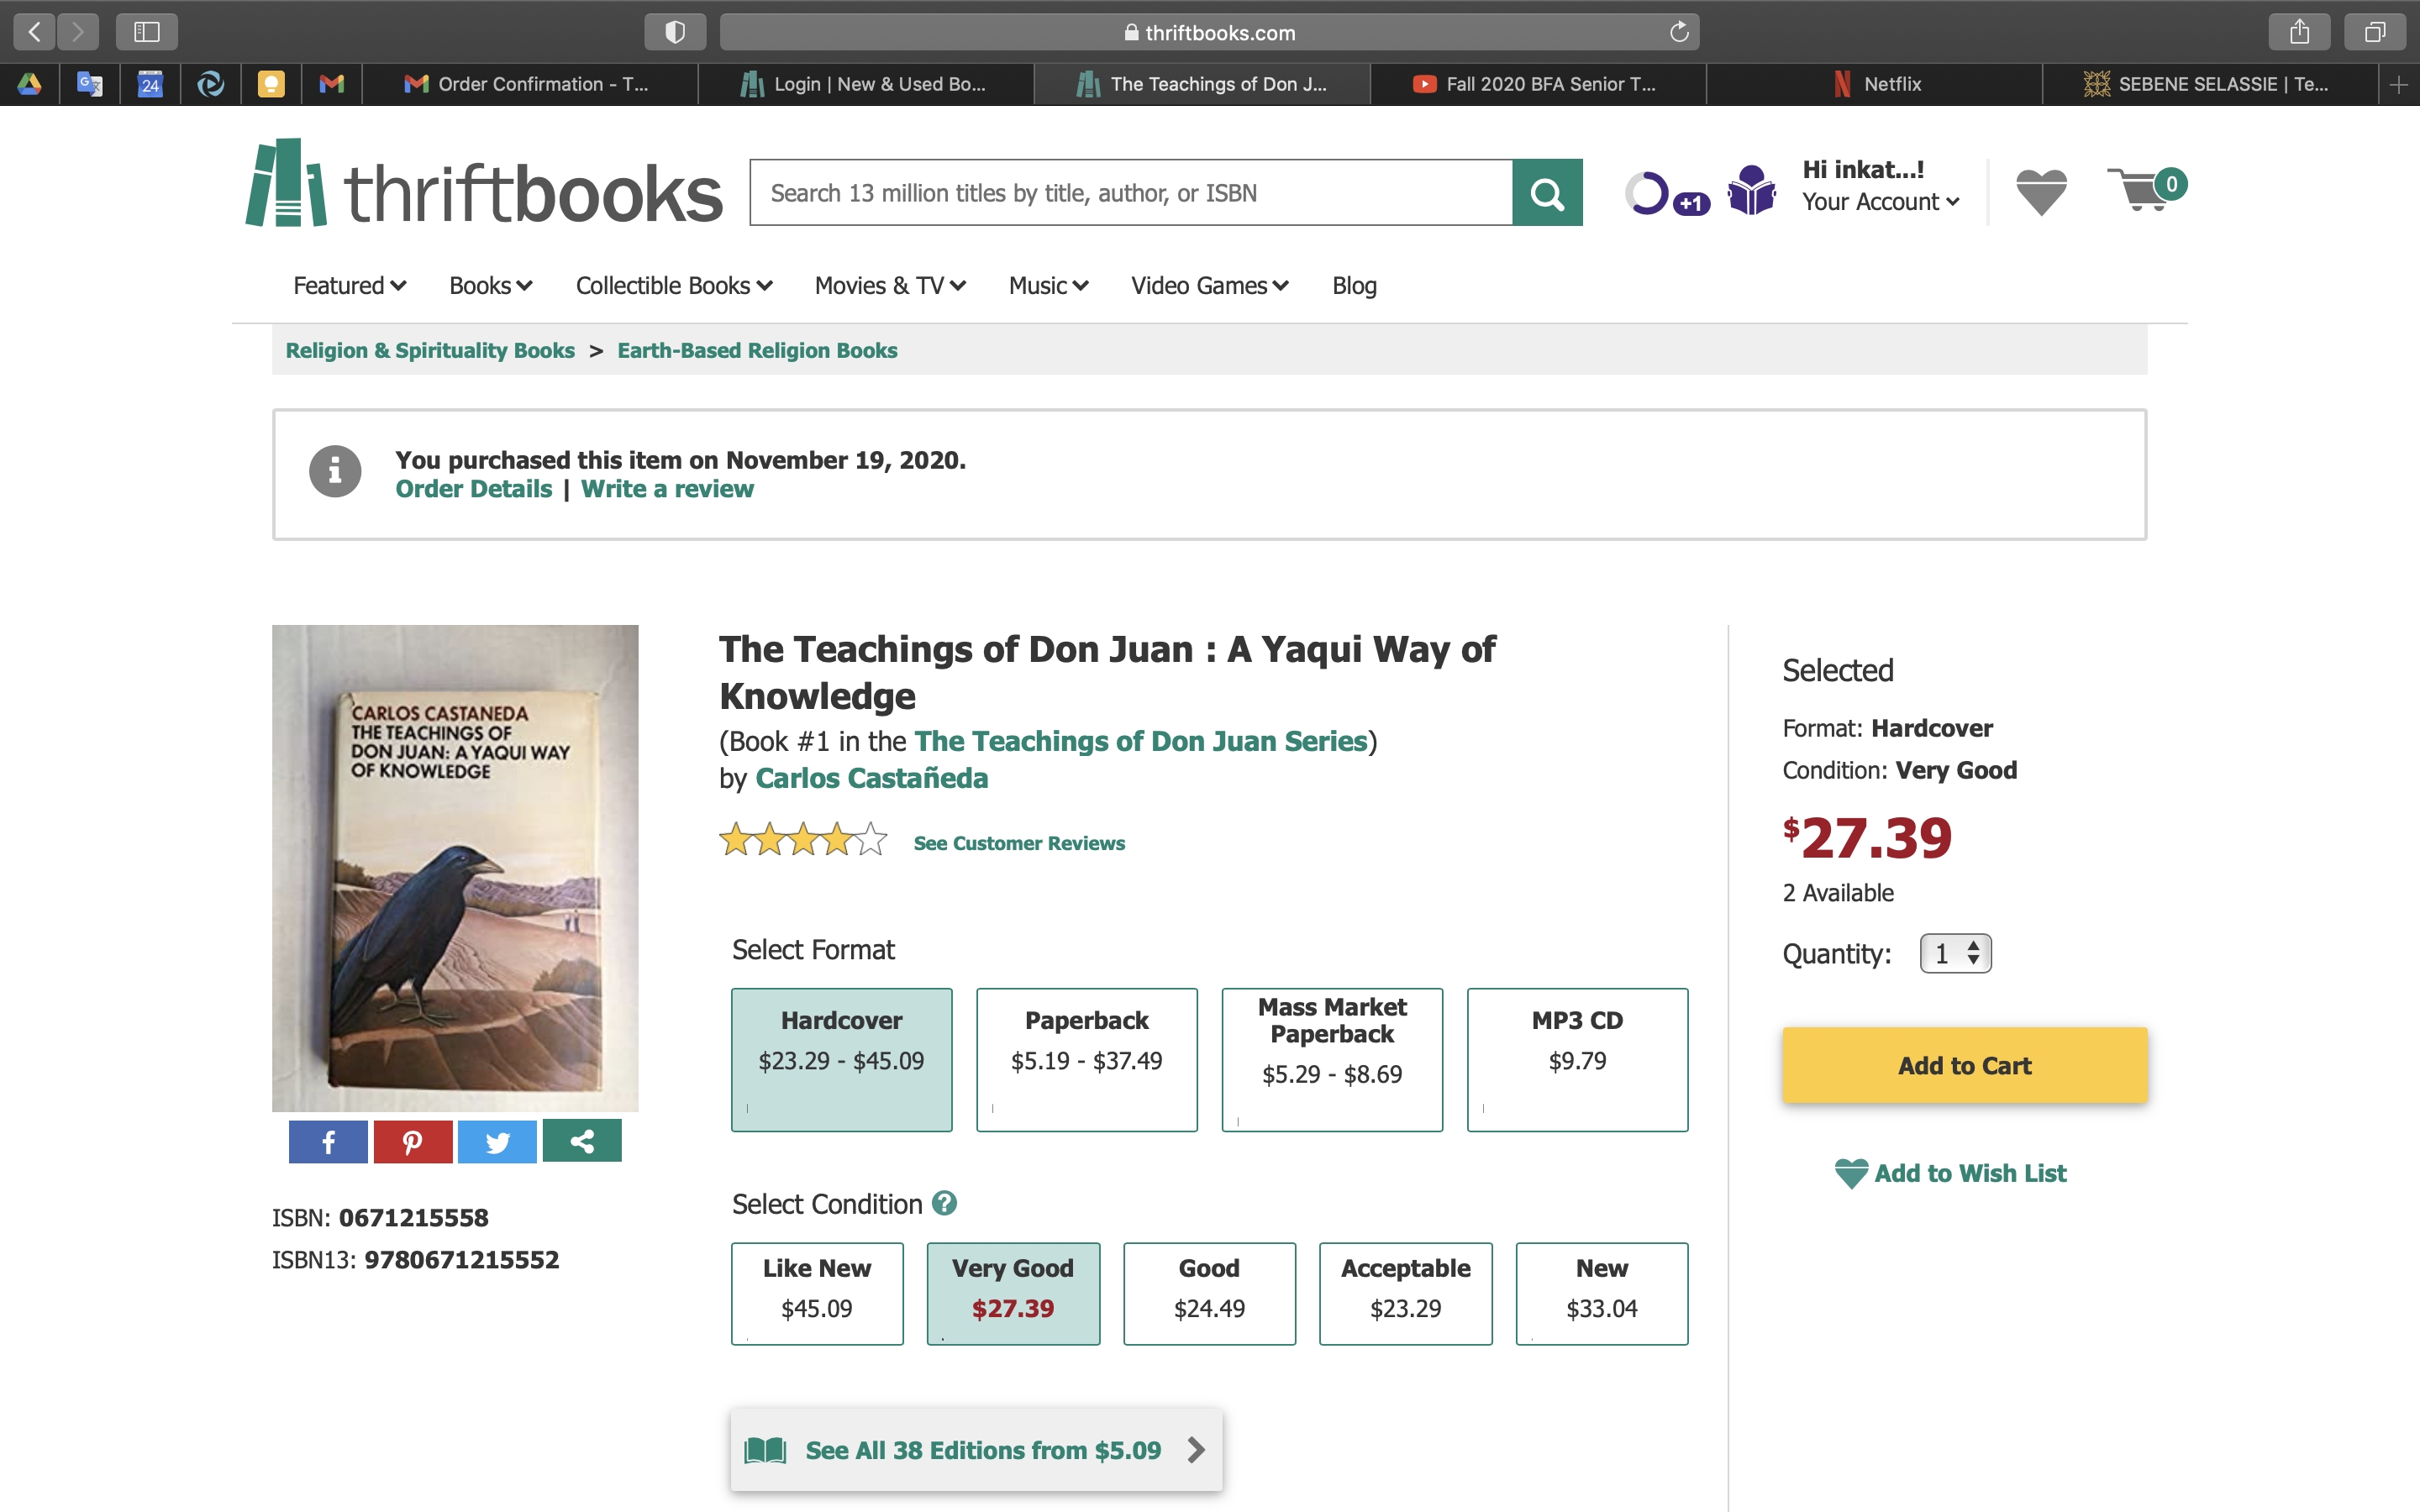Viewport: 2420px width, 1512px height.
Task: Expand the Collectible Books dropdown
Action: (x=673, y=285)
